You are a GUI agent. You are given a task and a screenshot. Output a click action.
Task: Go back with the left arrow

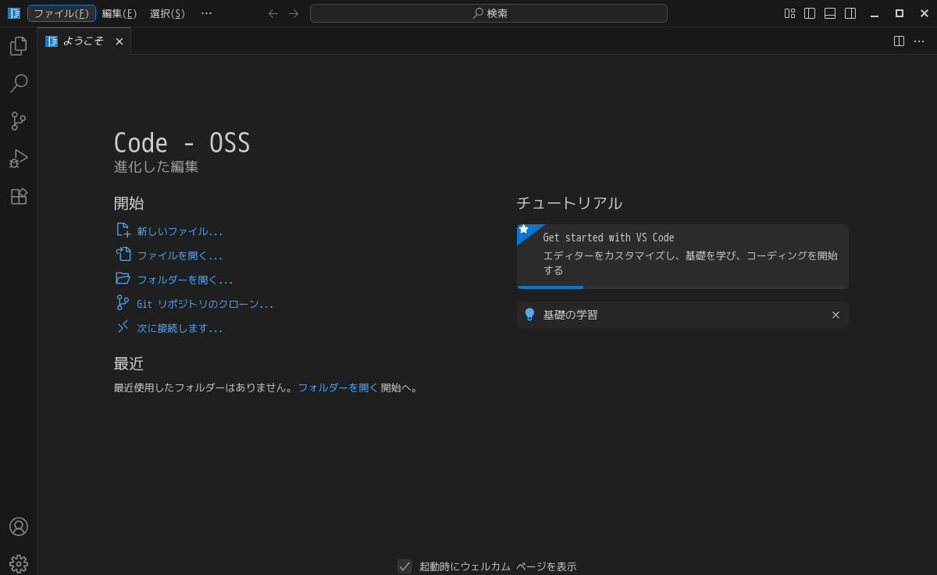273,13
